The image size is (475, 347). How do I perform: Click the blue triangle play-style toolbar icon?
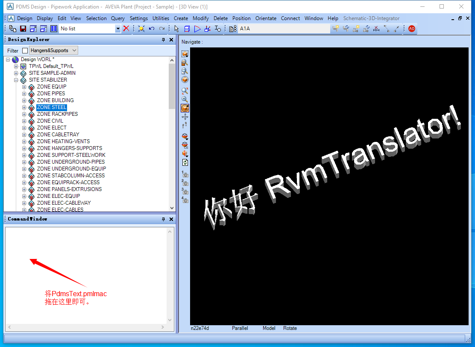coord(197,29)
